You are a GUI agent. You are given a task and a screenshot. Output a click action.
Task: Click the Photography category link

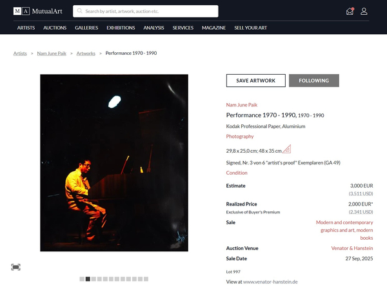click(x=240, y=137)
